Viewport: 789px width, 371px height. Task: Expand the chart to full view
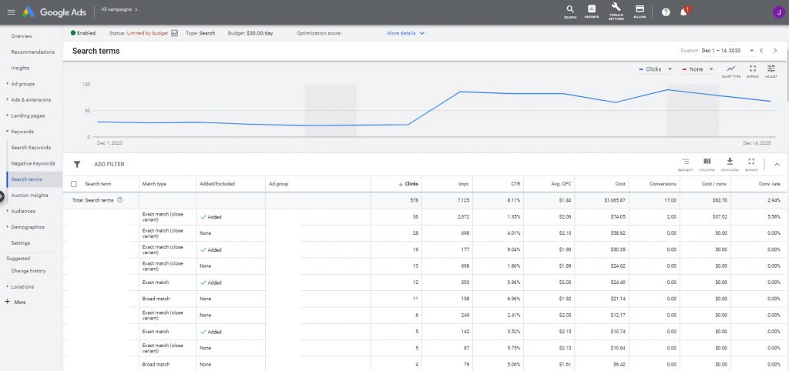[753, 71]
